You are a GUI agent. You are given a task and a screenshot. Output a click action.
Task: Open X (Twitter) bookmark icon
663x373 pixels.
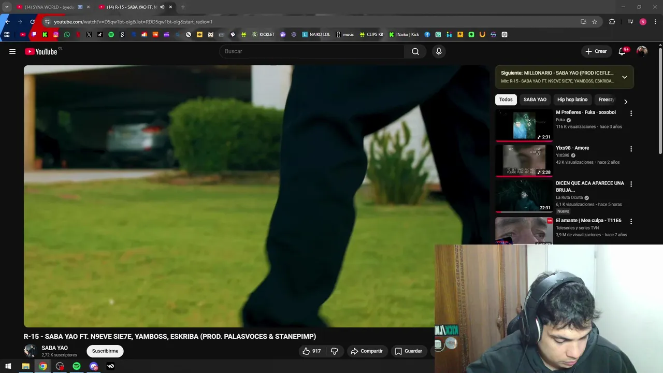89,35
